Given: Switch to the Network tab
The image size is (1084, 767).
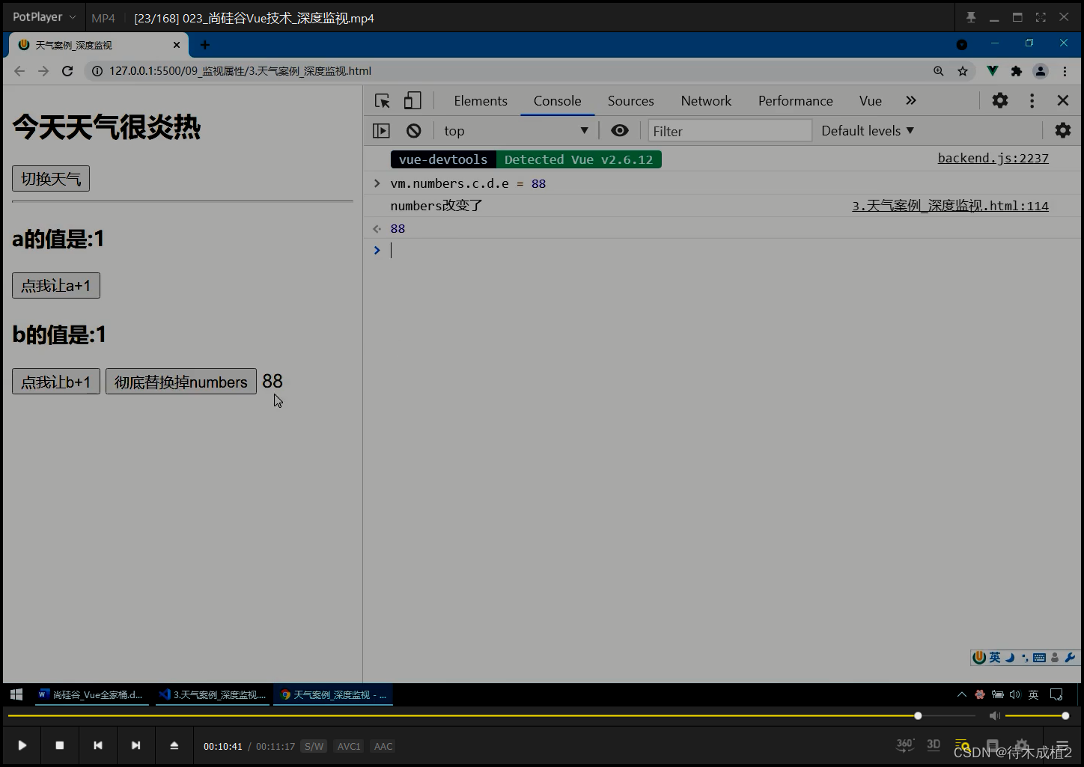Looking at the screenshot, I should click(707, 101).
